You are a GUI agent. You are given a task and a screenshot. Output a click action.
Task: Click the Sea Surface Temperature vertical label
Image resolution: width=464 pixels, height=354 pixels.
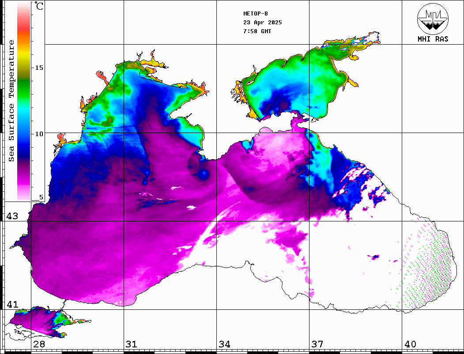click(11, 101)
